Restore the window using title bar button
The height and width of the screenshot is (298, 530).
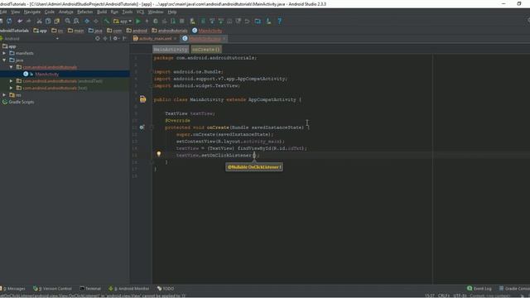(x=519, y=3)
